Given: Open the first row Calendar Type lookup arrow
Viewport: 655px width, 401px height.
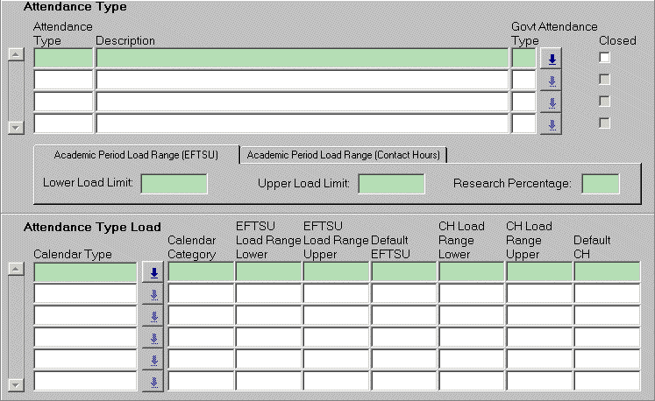Looking at the screenshot, I should 153,272.
